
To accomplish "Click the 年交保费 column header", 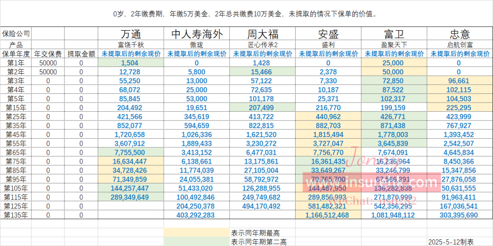I will click(x=48, y=54).
